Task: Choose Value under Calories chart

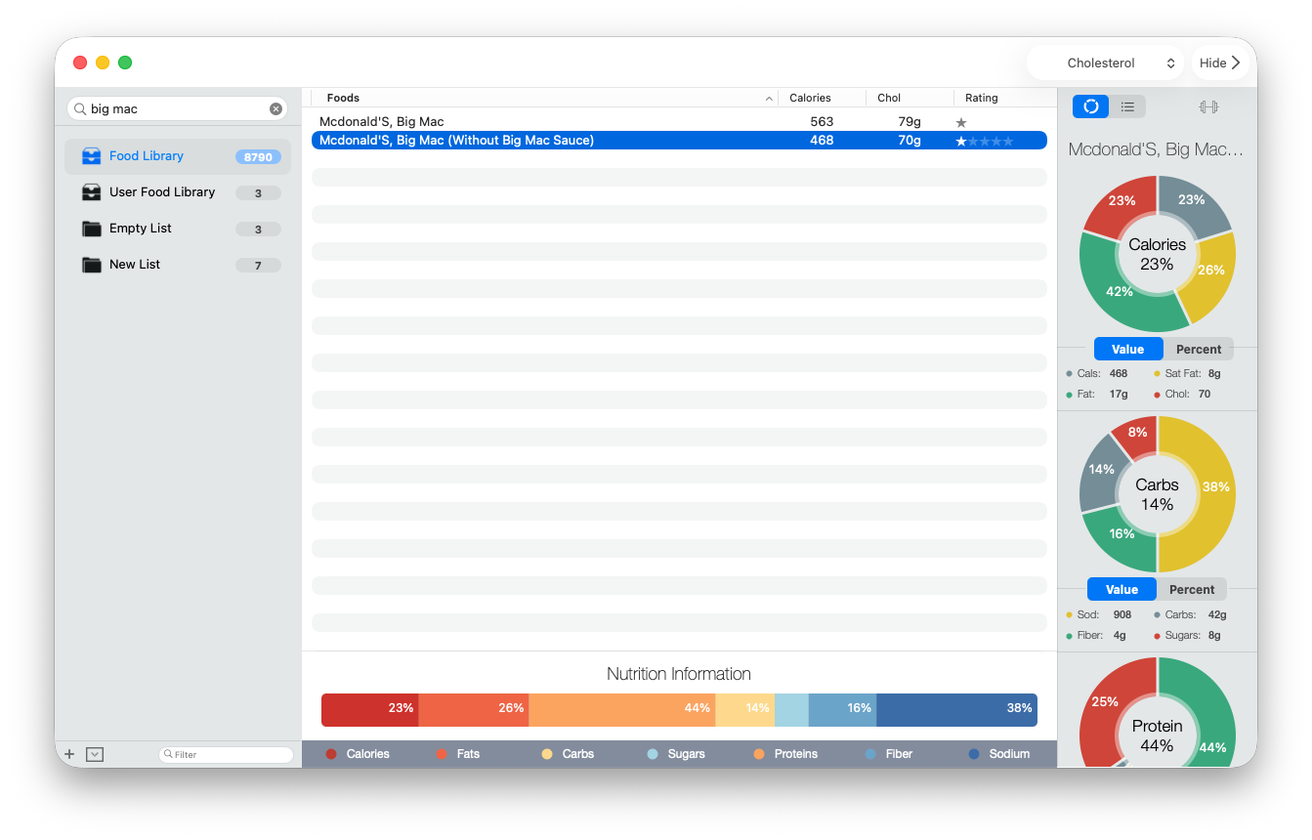Action: point(1128,349)
